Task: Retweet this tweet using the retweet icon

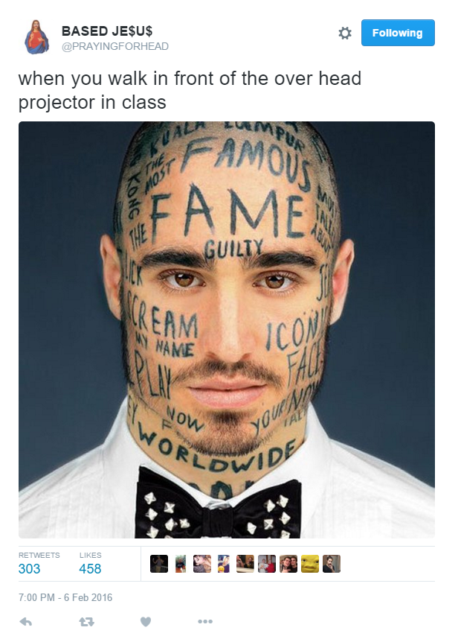Action: (x=86, y=621)
